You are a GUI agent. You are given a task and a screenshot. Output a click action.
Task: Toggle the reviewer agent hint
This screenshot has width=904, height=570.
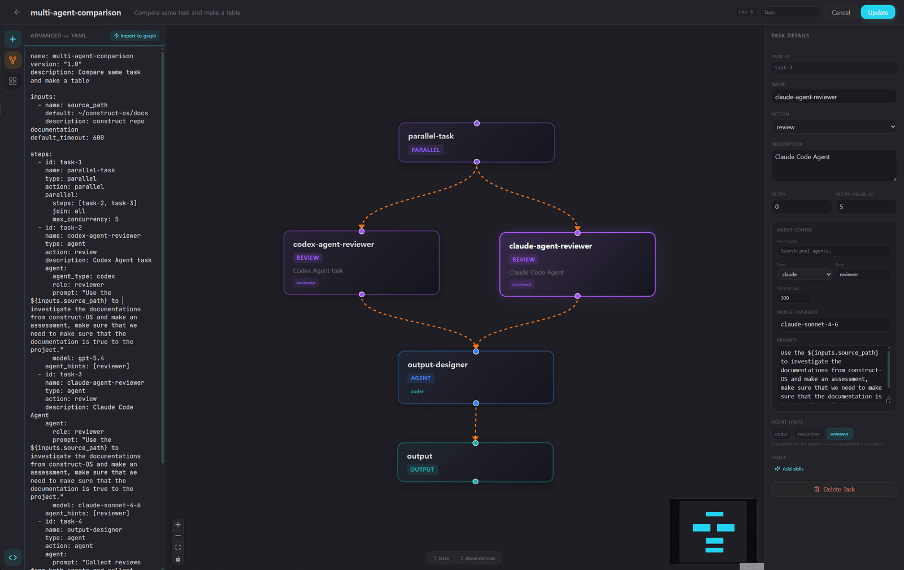click(x=840, y=434)
